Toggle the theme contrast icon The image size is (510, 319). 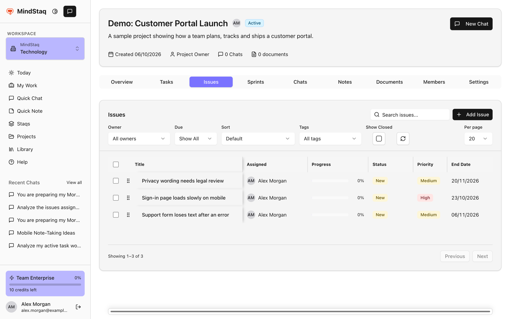tap(55, 11)
